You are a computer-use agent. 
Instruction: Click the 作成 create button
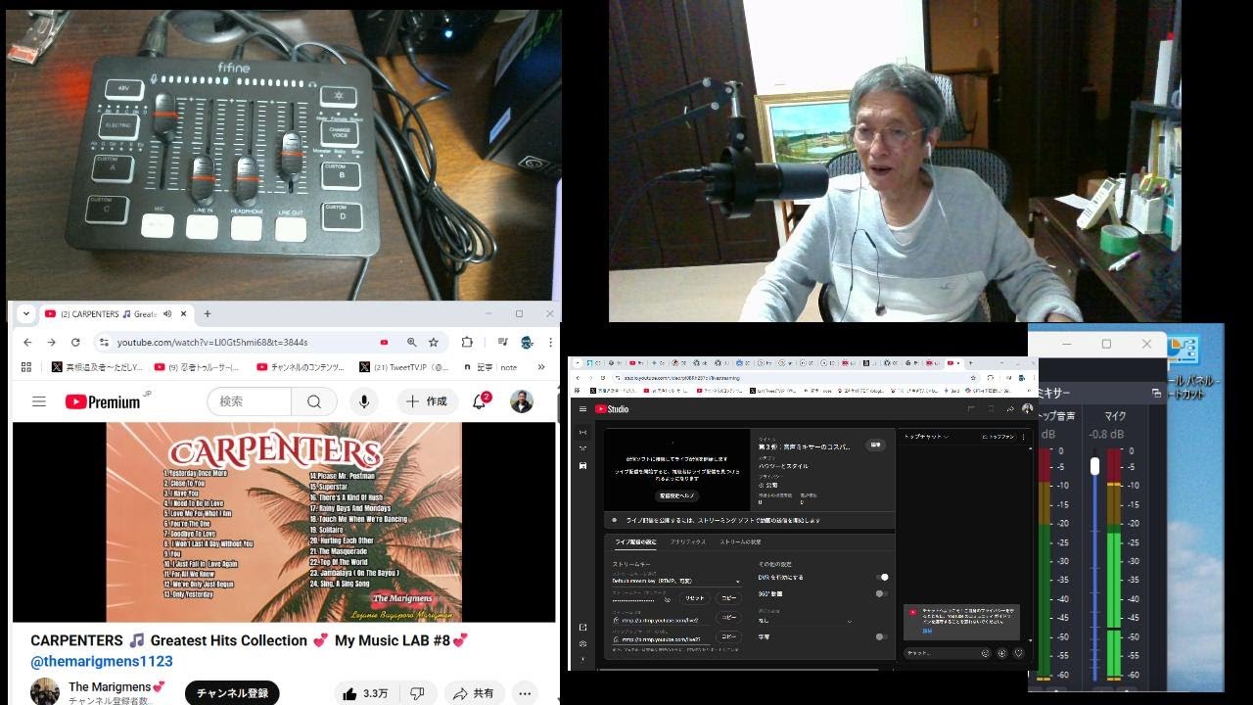(427, 401)
